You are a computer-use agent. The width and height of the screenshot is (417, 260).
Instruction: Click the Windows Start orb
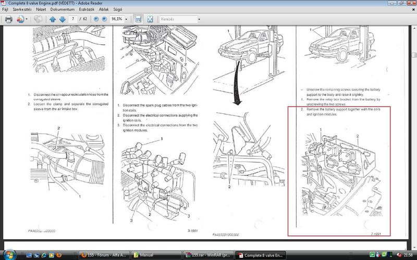(9, 254)
